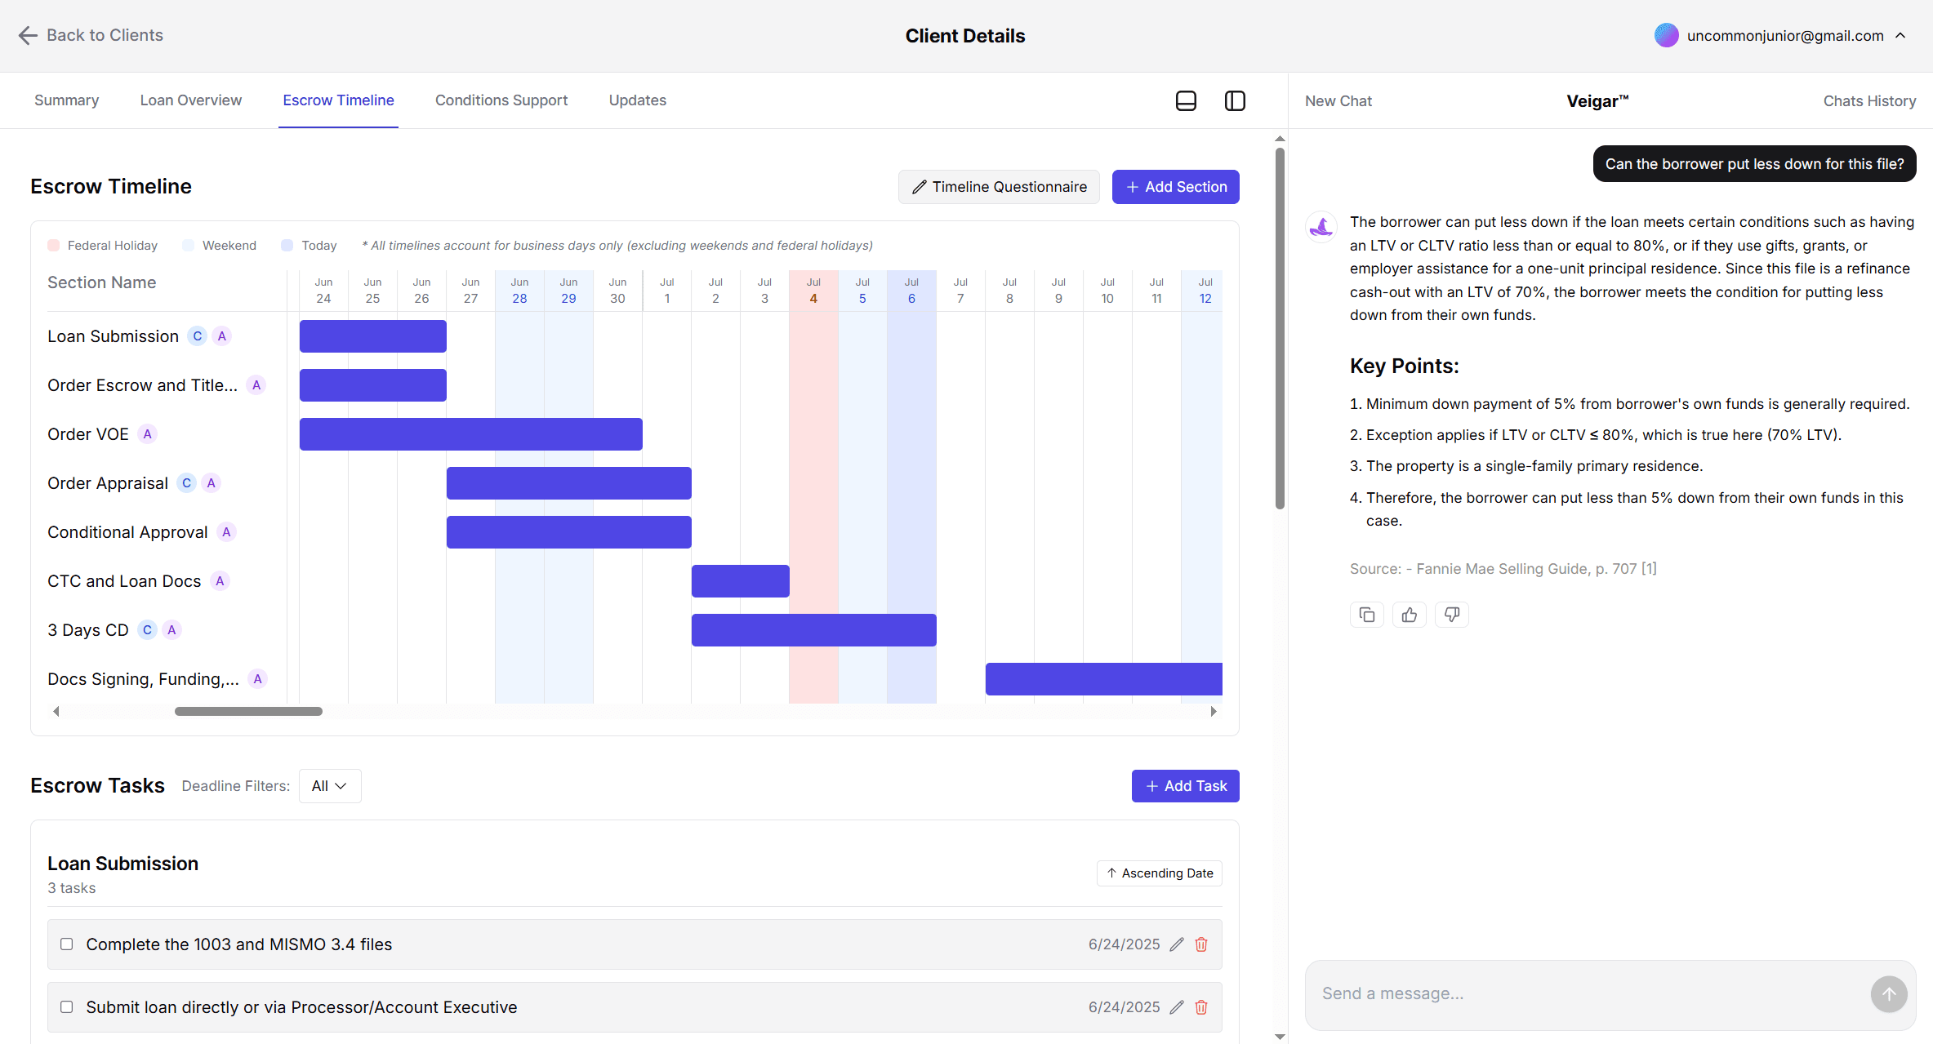Click the A badge on CTC and Loan Docs row
The width and height of the screenshot is (1933, 1044).
pyautogui.click(x=220, y=581)
